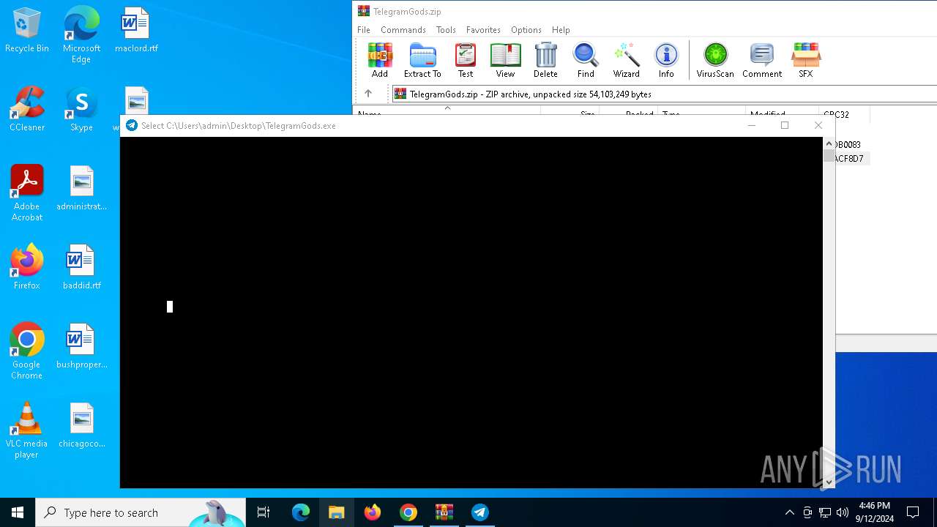The image size is (937, 527).
Task: Open network settings tray icon
Action: pyautogui.click(x=825, y=512)
